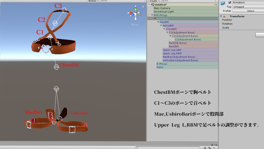Toggle the scene gizmo lock icon
264x149 pixels.
(143, 6)
